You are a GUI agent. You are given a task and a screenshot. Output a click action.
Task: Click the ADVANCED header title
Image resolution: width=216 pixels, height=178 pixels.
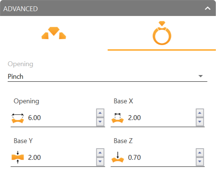20,9
